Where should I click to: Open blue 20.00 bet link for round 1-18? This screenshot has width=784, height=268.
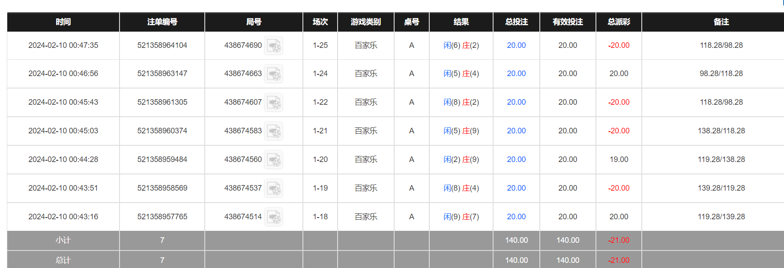tap(516, 217)
